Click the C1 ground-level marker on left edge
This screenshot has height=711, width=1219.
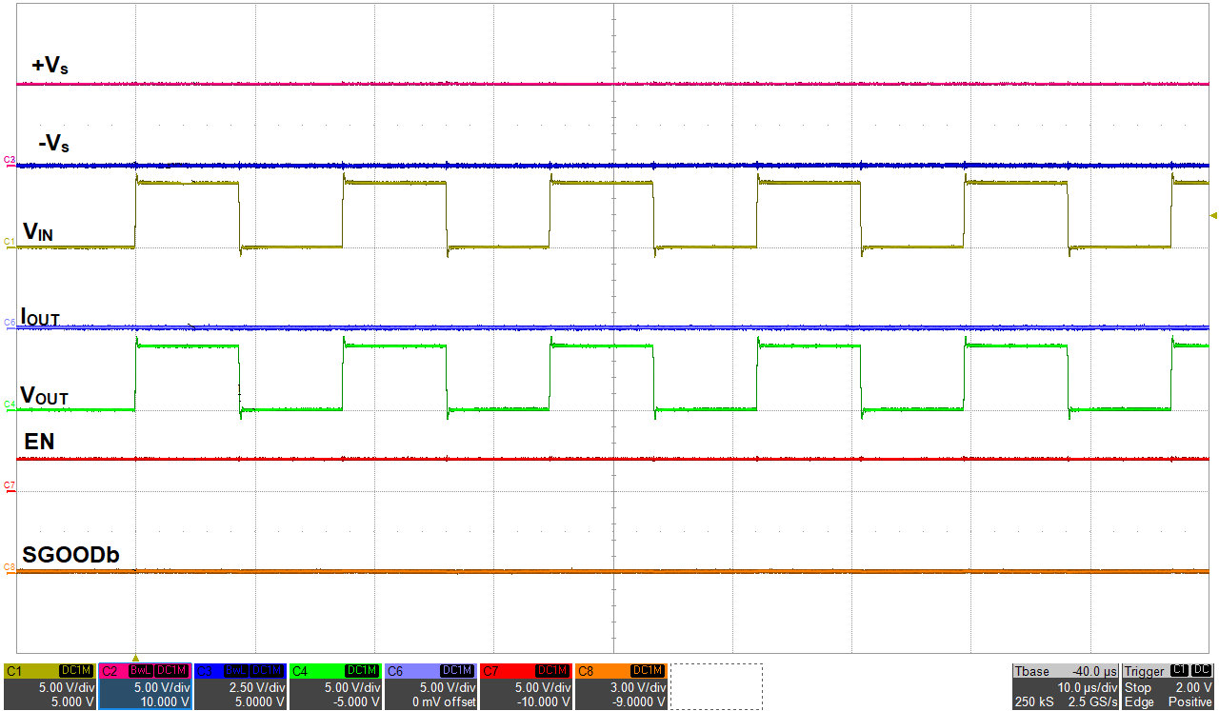[x=9, y=243]
